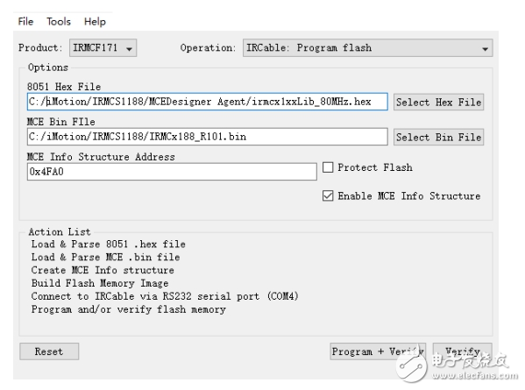
Task: Click the Product dropdown arrow icon
Action: point(129,49)
